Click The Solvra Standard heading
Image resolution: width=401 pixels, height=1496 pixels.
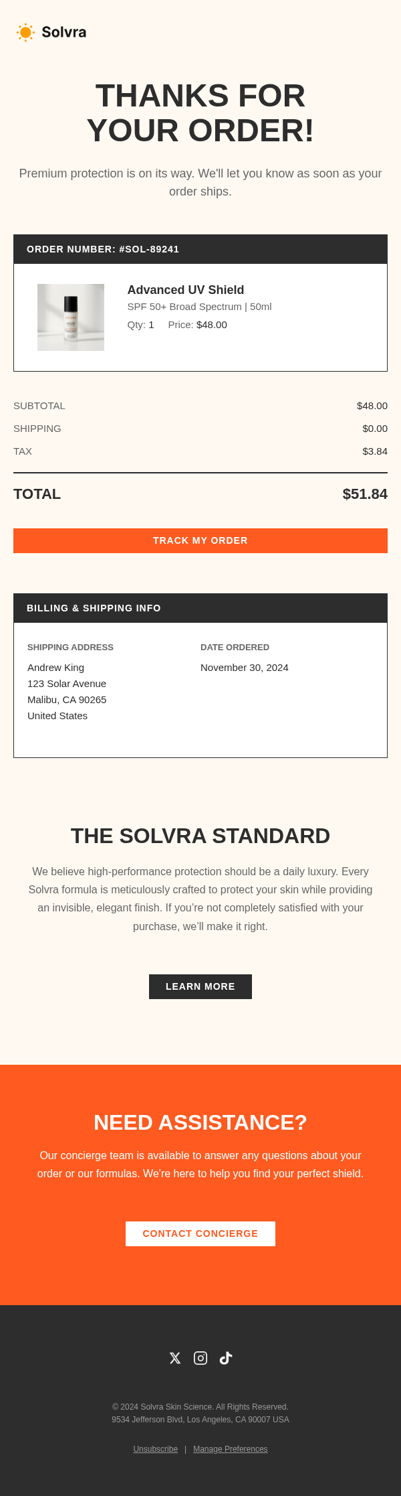[x=200, y=836]
